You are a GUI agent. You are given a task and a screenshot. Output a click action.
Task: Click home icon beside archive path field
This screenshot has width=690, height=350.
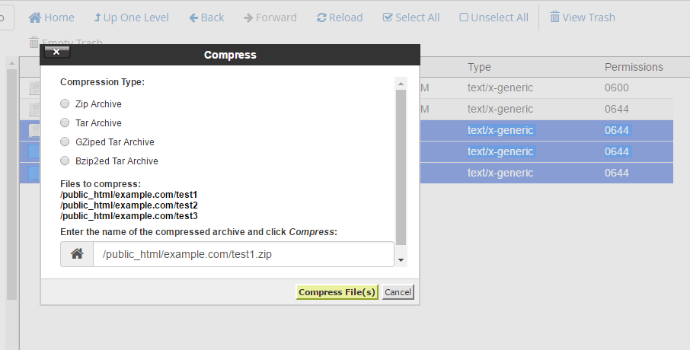coord(77,254)
